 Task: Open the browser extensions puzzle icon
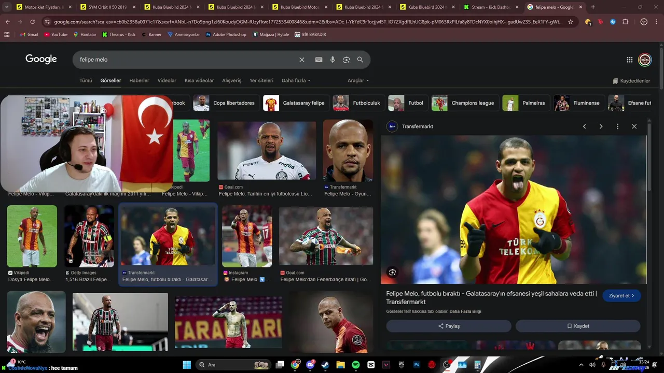626,22
